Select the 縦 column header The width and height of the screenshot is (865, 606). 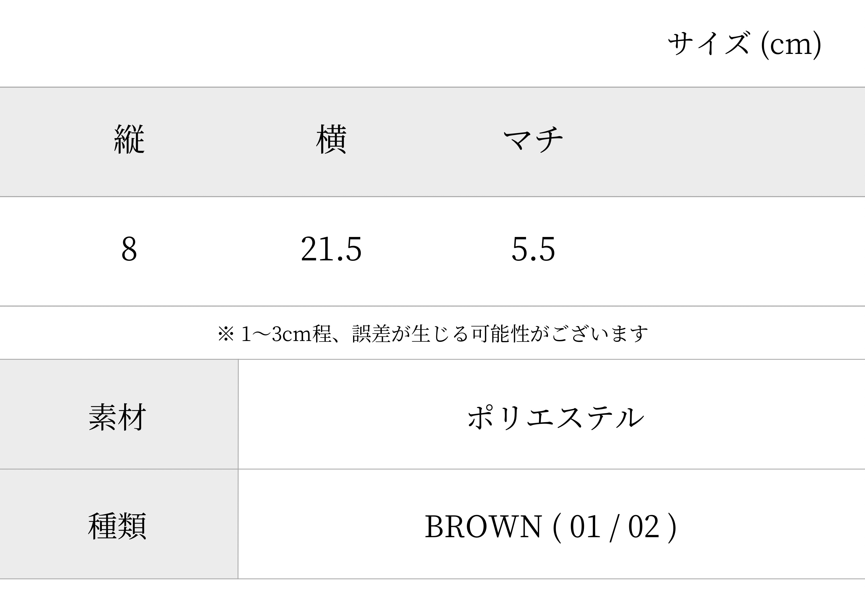pyautogui.click(x=129, y=139)
